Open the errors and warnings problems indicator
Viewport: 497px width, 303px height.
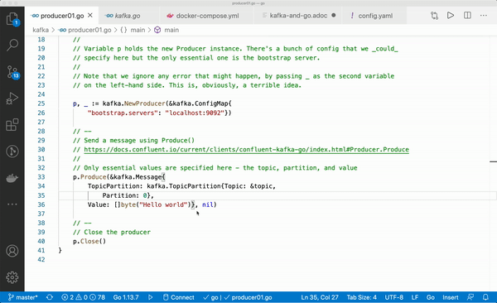click(84, 297)
